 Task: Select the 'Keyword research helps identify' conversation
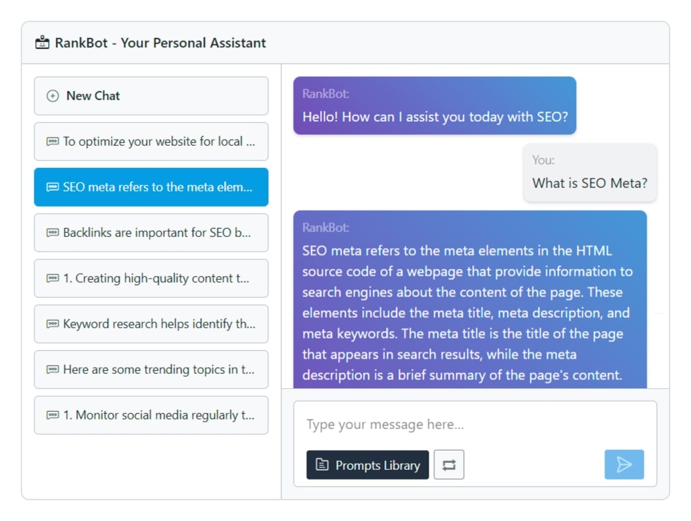pyautogui.click(x=151, y=324)
